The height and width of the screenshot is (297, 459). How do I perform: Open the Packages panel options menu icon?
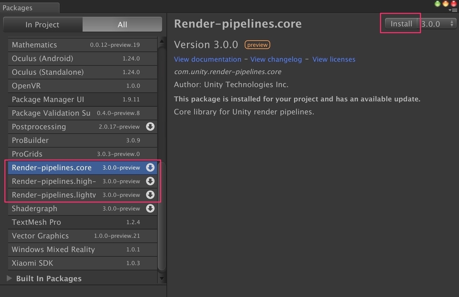(453, 10)
